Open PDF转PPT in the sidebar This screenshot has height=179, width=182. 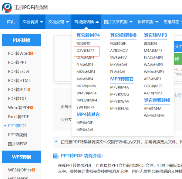point(17,62)
